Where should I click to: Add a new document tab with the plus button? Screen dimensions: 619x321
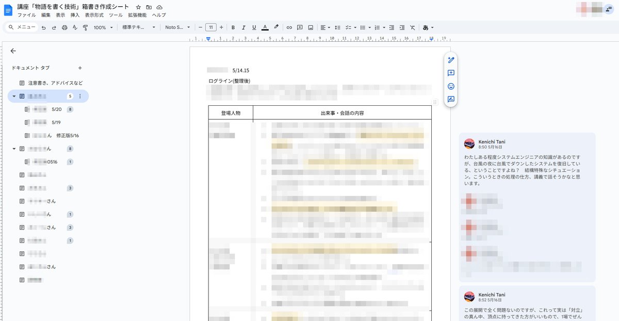[x=80, y=68]
